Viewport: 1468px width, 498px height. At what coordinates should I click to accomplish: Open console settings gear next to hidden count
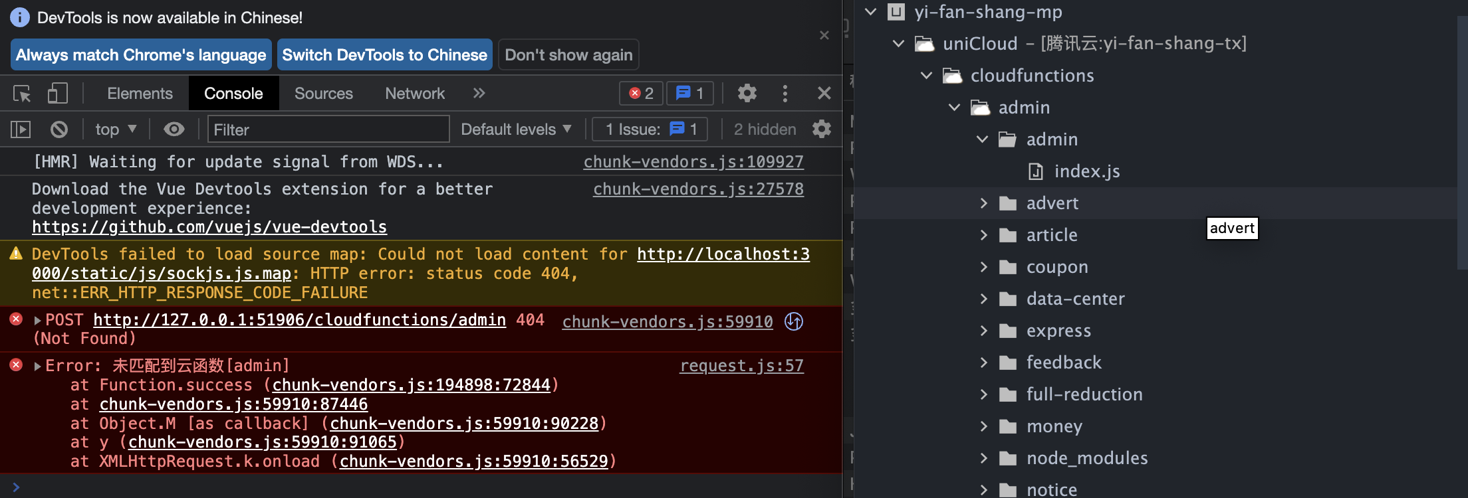[x=822, y=129]
